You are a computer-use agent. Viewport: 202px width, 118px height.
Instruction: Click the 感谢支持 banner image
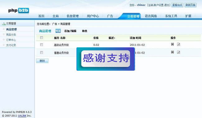click(106, 59)
